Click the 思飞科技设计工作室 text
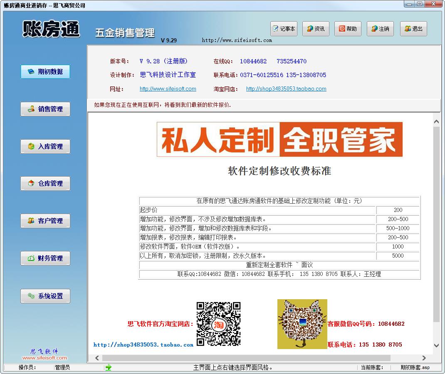The image size is (445, 374). coord(168,75)
